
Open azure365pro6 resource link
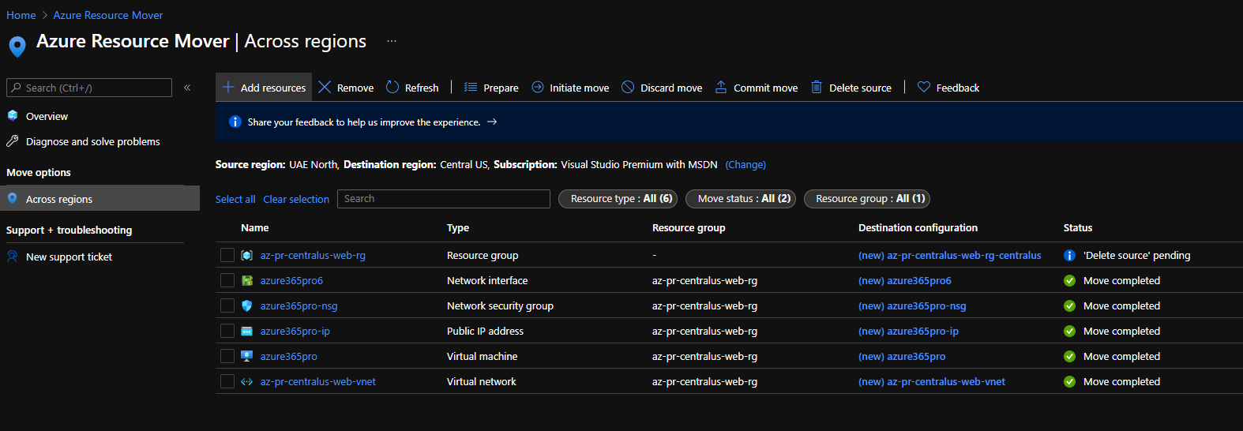click(x=291, y=280)
